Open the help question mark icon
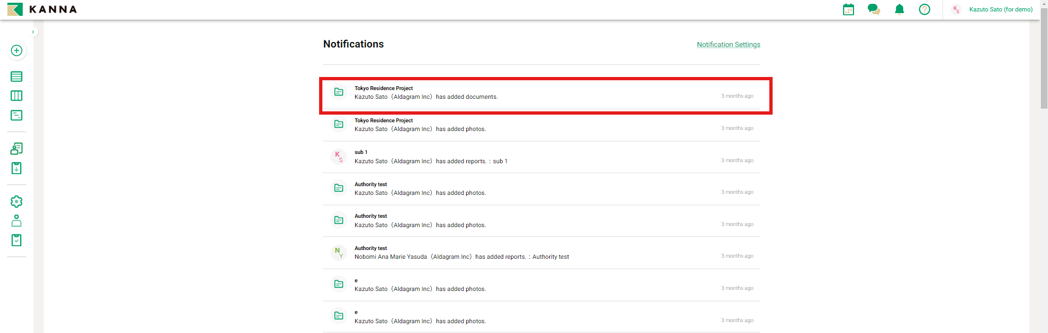Screen dimensions: 1048x333 [x=924, y=9]
